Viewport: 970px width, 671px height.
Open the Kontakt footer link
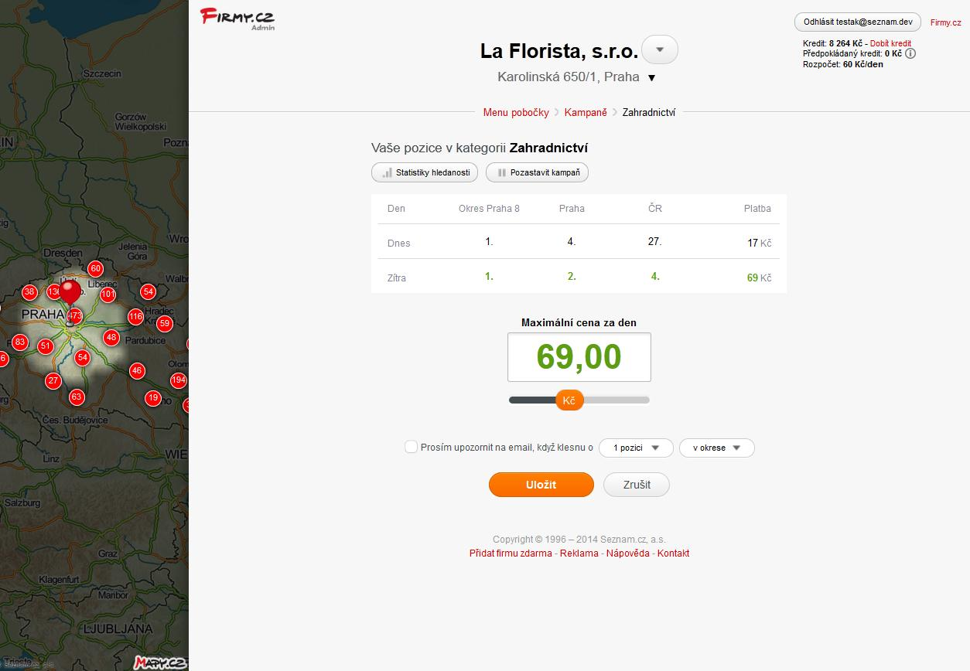point(673,553)
